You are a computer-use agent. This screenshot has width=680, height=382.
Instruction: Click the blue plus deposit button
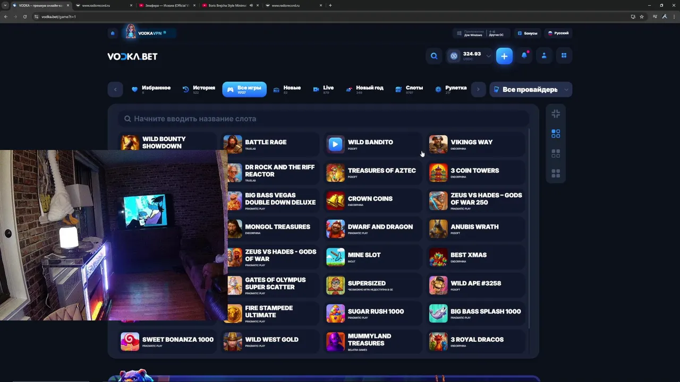pyautogui.click(x=504, y=56)
